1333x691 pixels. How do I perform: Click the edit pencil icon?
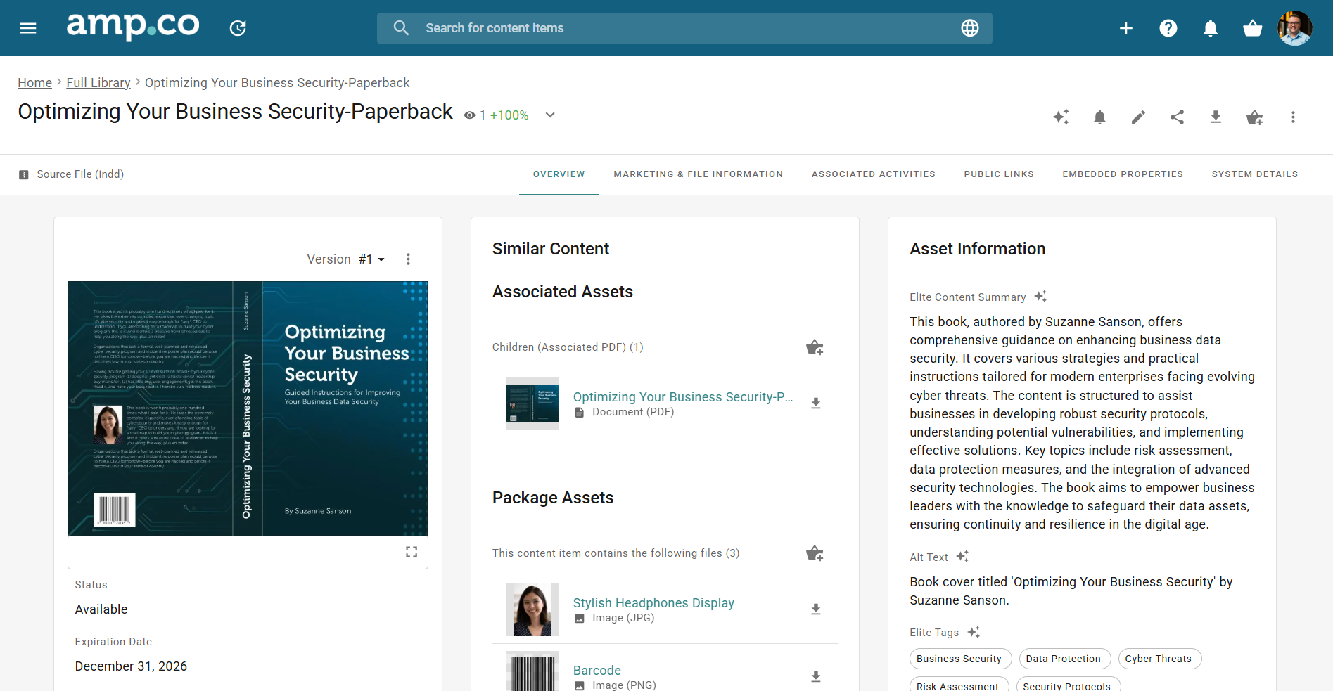coord(1138,117)
